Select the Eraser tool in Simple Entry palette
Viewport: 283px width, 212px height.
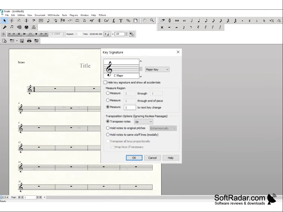[x=162, y=21]
